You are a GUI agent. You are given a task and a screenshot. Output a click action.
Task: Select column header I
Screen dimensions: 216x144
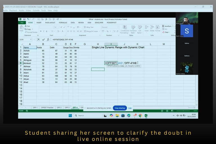[x=111, y=44]
